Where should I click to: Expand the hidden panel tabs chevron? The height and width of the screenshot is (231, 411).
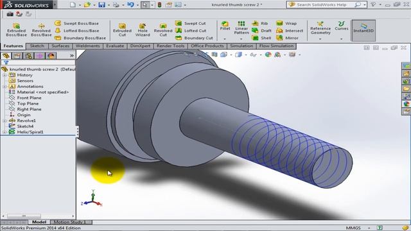(72, 56)
